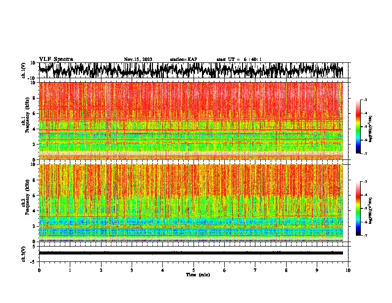Viewport: 392px width, 303px height.
Task: Click time axis tick label "9"
Action: coord(317,270)
